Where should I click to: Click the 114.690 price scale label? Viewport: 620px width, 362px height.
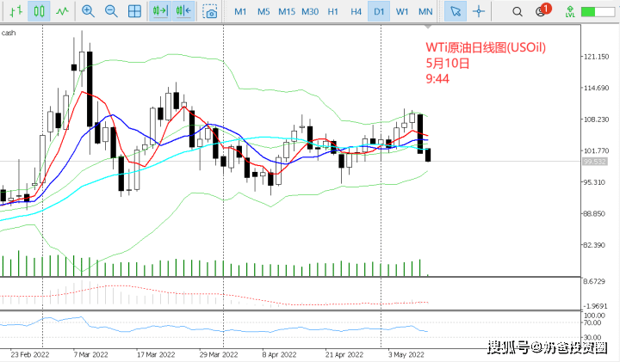[x=596, y=88]
